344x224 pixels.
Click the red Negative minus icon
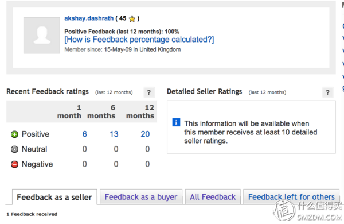[x=14, y=164]
